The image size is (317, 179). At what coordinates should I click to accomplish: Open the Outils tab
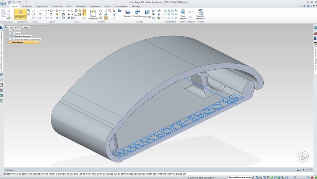(x=107, y=6)
